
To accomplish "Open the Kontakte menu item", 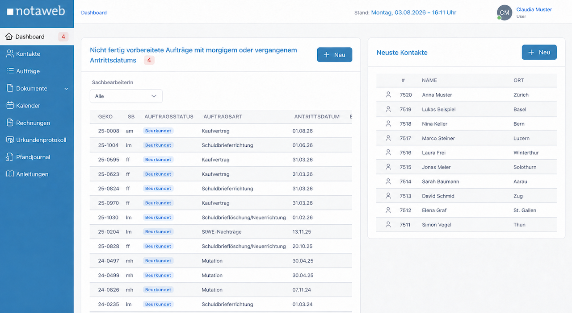I will tap(37, 54).
